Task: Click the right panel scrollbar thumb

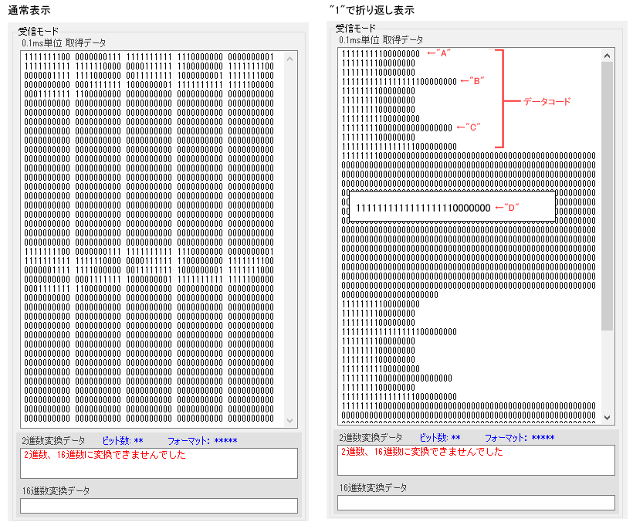Action: pyautogui.click(x=608, y=193)
